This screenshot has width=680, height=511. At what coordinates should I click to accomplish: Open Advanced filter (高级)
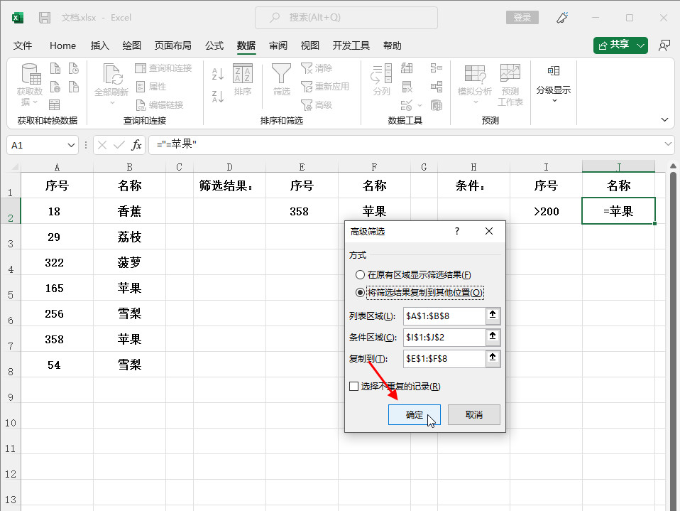[x=317, y=104]
